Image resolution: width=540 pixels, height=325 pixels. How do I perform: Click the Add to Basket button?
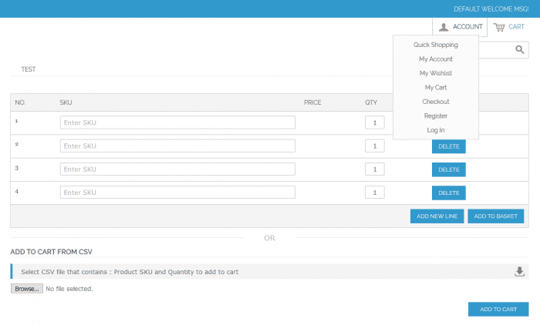pyautogui.click(x=496, y=216)
